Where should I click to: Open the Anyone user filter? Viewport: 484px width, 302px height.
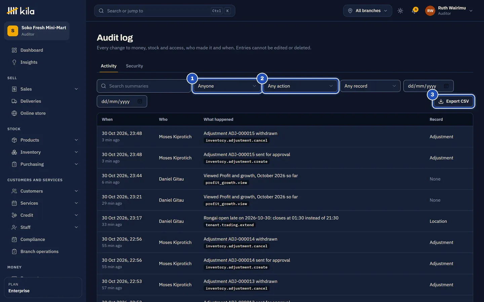(x=227, y=86)
